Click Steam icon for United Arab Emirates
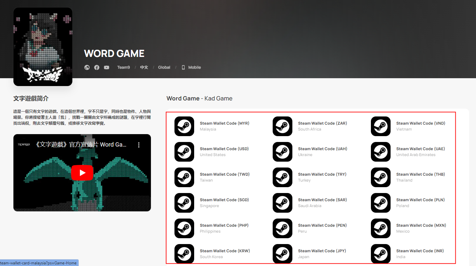Screen dimensions: 476x266 381,152
